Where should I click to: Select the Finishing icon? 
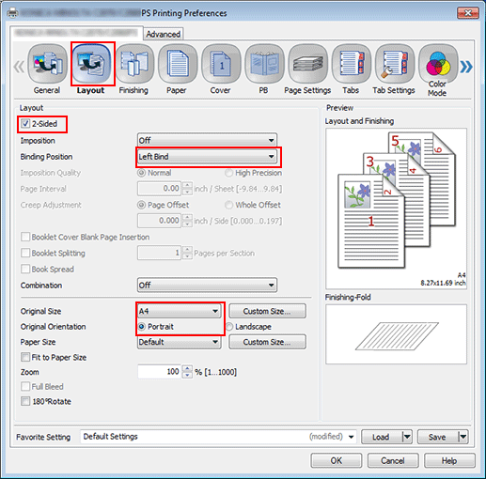[x=134, y=64]
